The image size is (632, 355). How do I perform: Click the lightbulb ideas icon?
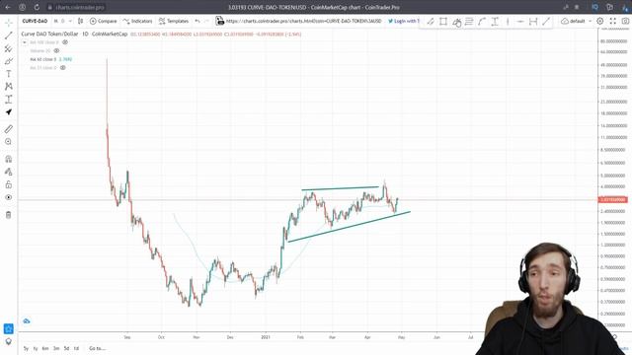pos(9,342)
